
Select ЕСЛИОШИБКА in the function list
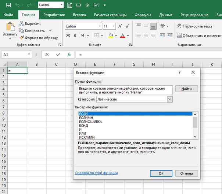tap(90, 122)
